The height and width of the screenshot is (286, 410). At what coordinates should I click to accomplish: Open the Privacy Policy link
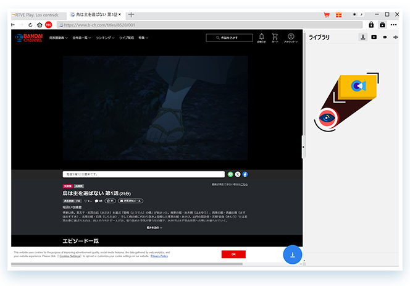click(159, 256)
